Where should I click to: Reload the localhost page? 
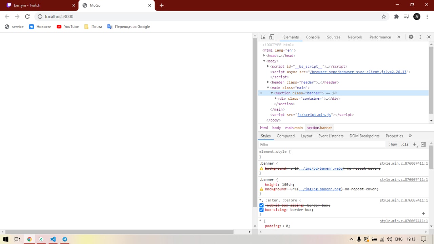27,17
